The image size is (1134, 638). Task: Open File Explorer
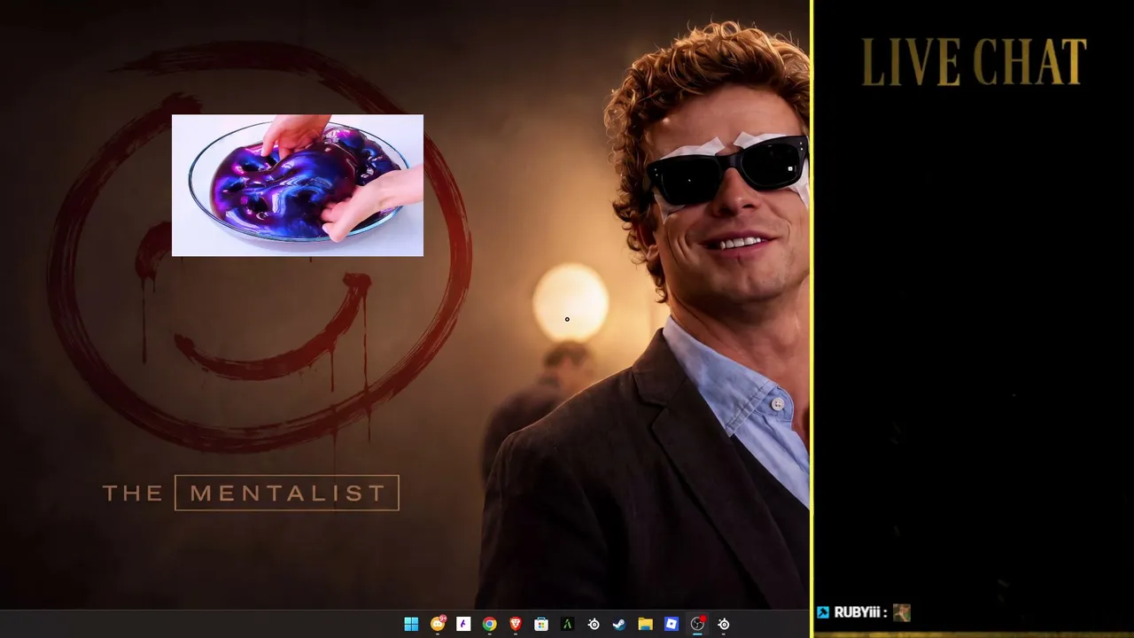pos(645,625)
